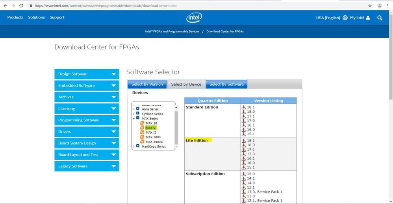Open Solutions menu

tap(36, 17)
